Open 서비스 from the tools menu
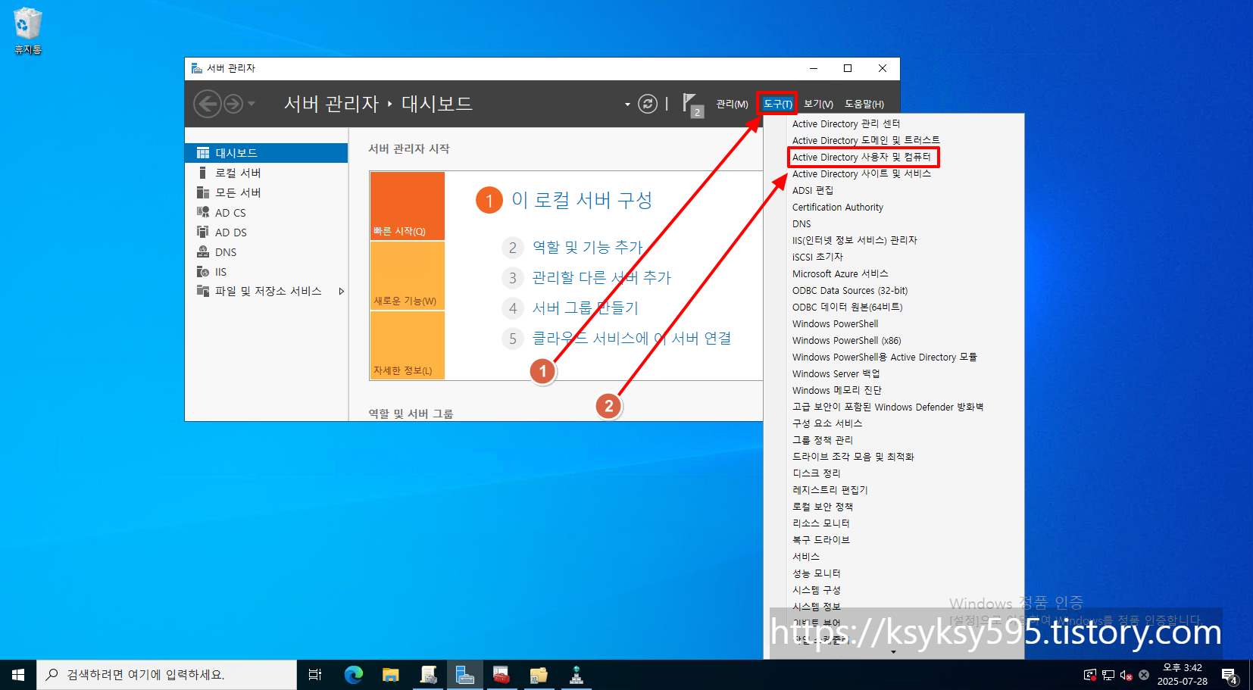 805,557
